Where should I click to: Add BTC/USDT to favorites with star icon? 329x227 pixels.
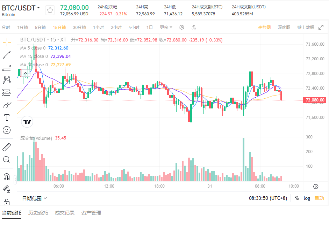click(50, 10)
